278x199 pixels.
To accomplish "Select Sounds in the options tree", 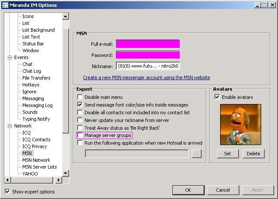I will (30, 112).
